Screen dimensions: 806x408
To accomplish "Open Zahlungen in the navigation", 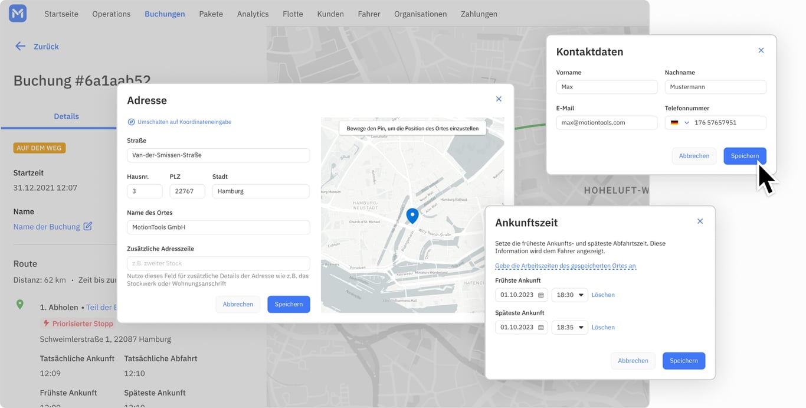I will click(479, 14).
